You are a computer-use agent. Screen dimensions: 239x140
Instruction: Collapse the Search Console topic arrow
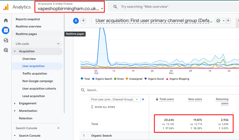pyautogui.click(x=15, y=136)
